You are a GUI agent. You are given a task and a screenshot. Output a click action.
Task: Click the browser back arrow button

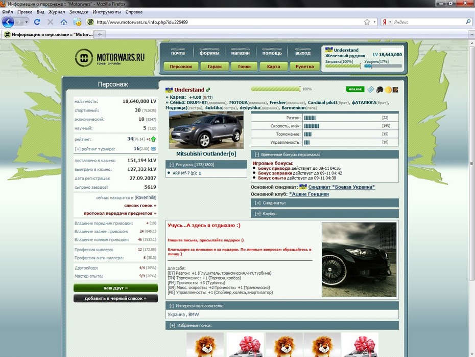coord(8,22)
